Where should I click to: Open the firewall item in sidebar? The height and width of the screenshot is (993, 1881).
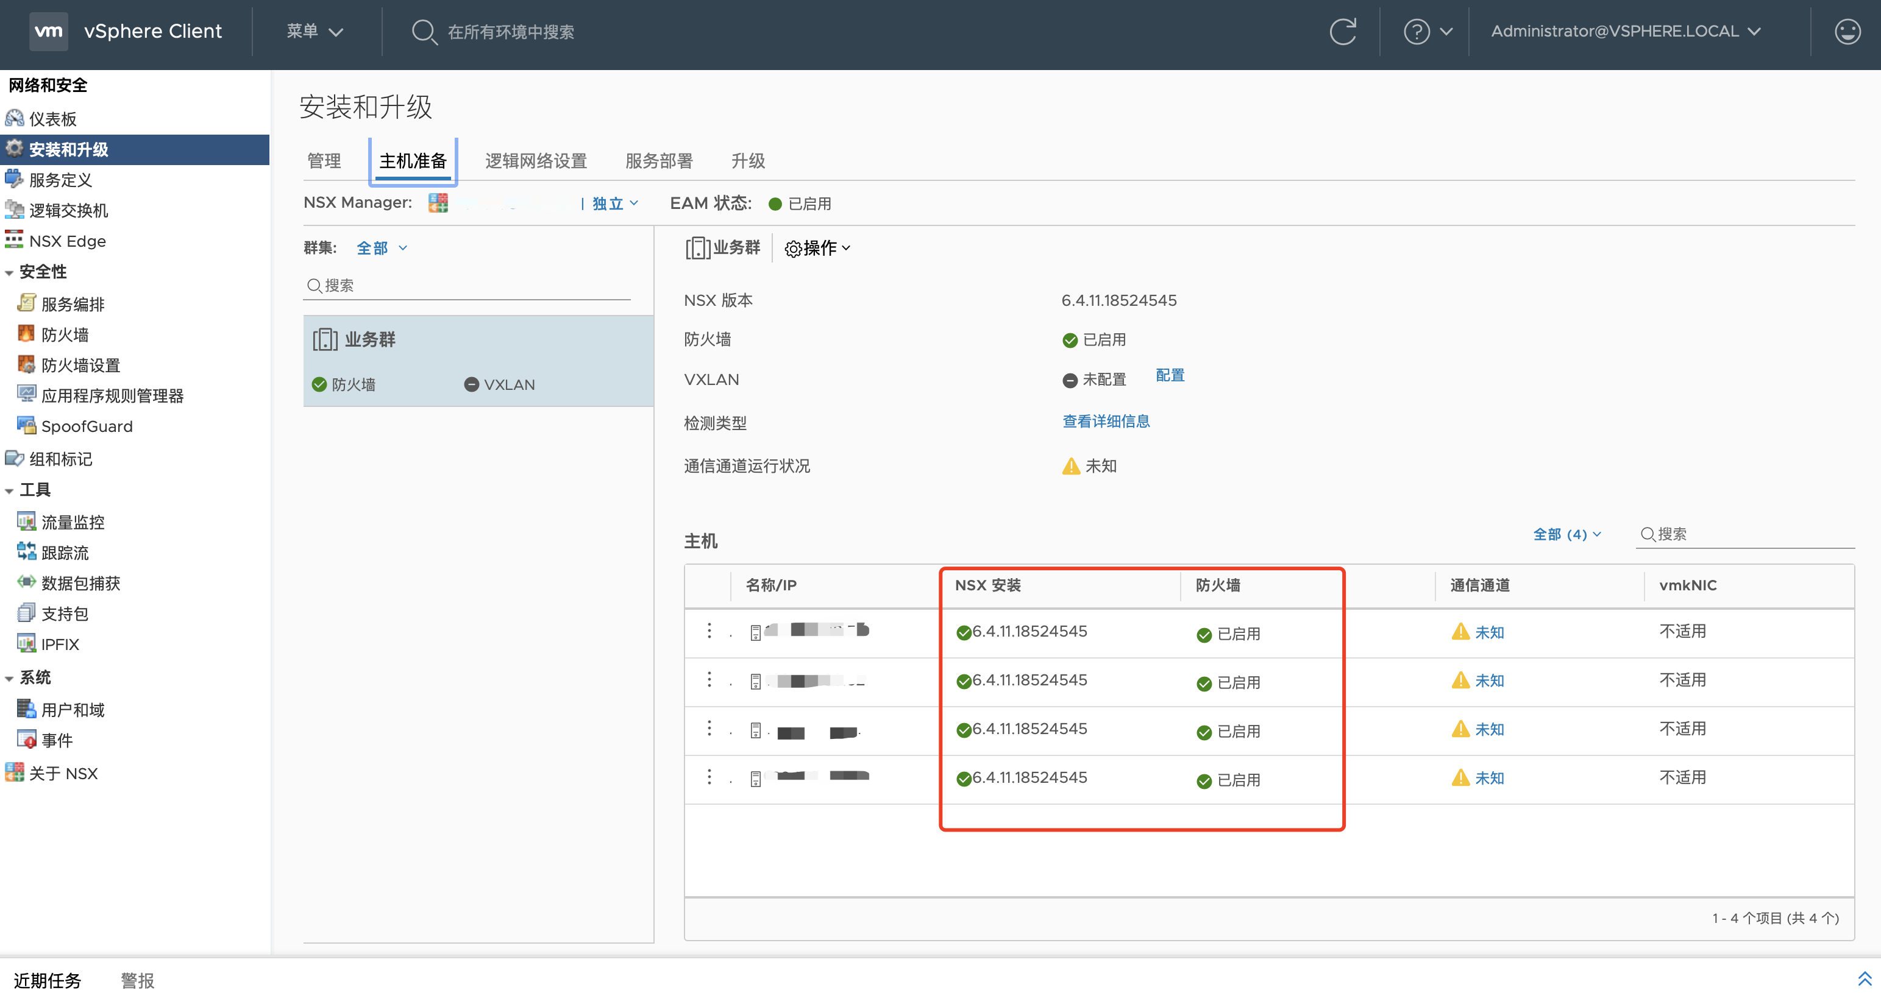(x=64, y=335)
